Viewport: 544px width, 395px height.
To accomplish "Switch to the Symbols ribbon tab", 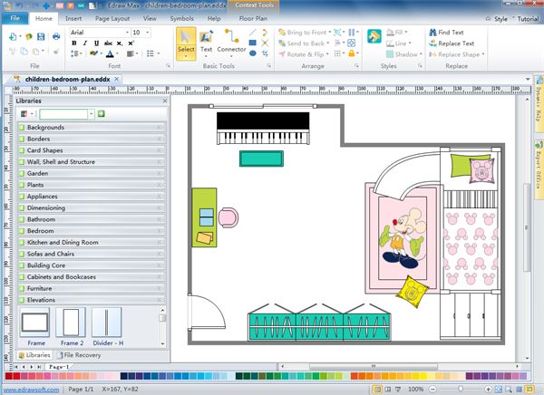I will click(x=182, y=18).
